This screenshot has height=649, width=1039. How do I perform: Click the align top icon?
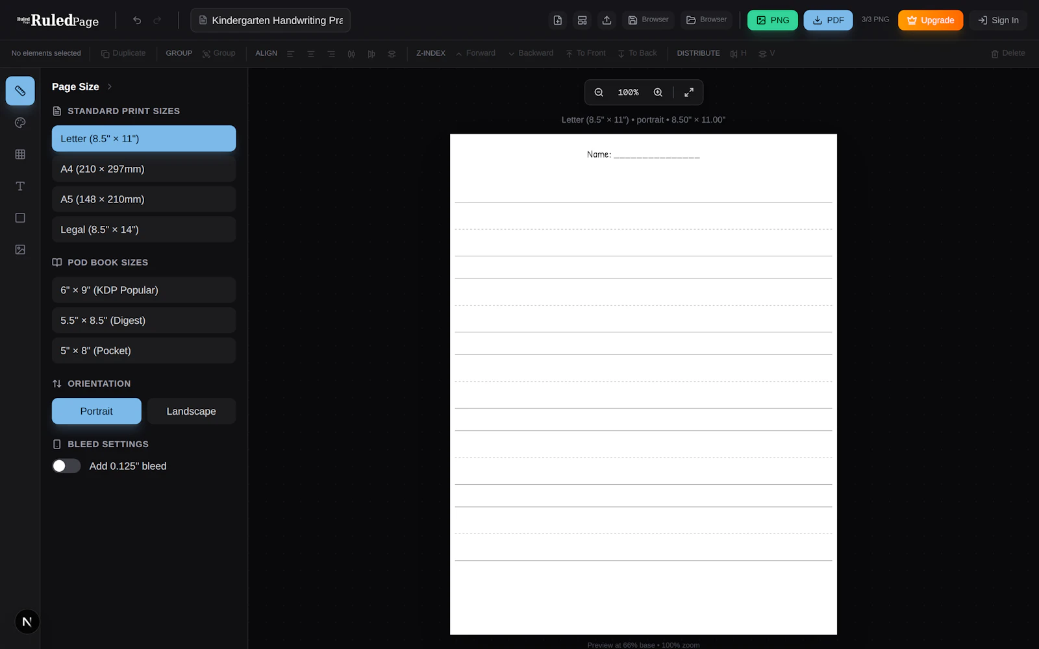351,54
